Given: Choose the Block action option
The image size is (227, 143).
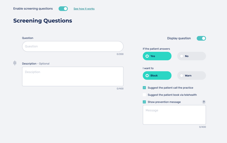Looking at the screenshot, I should click(157, 76).
